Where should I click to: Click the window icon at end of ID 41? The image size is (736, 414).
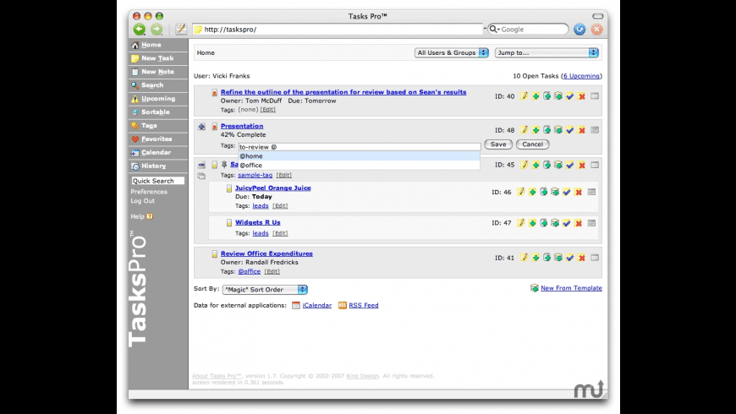point(595,258)
